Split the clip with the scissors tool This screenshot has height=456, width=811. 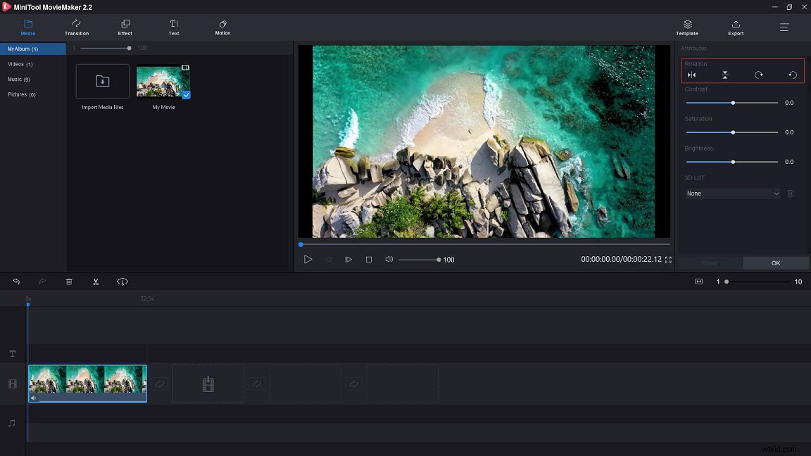point(96,281)
